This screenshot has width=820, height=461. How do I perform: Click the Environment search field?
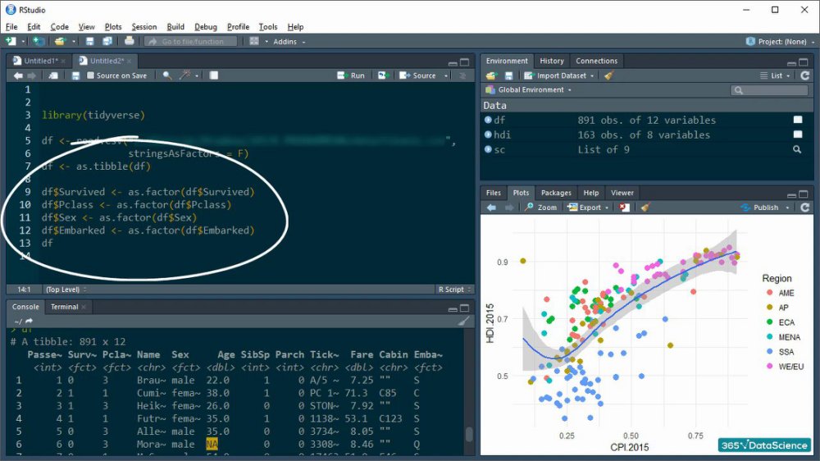[x=769, y=90]
